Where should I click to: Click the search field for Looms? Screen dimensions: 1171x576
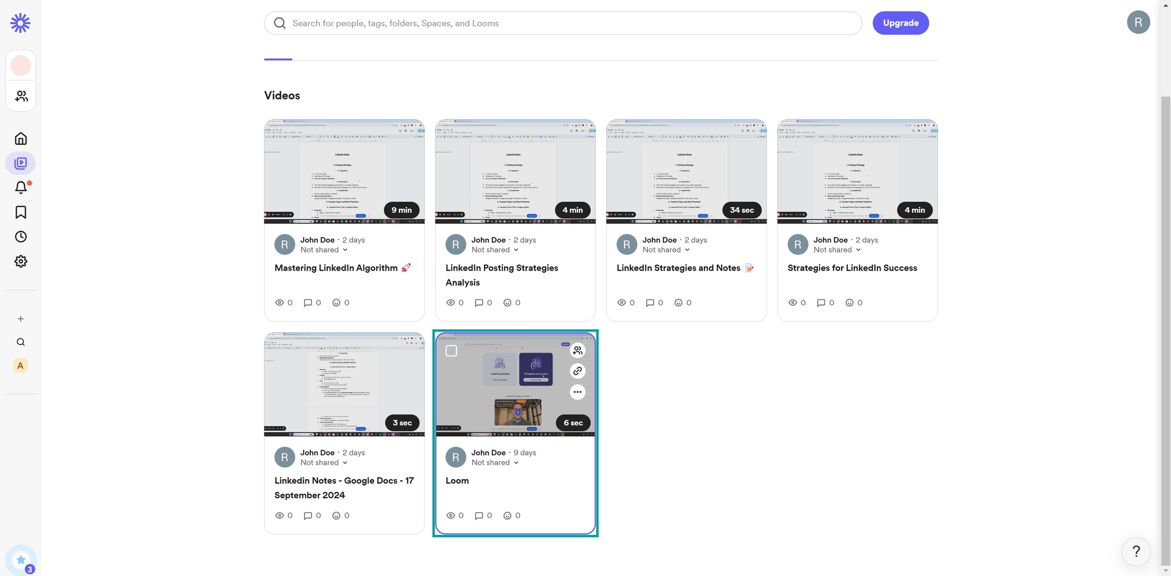point(563,23)
